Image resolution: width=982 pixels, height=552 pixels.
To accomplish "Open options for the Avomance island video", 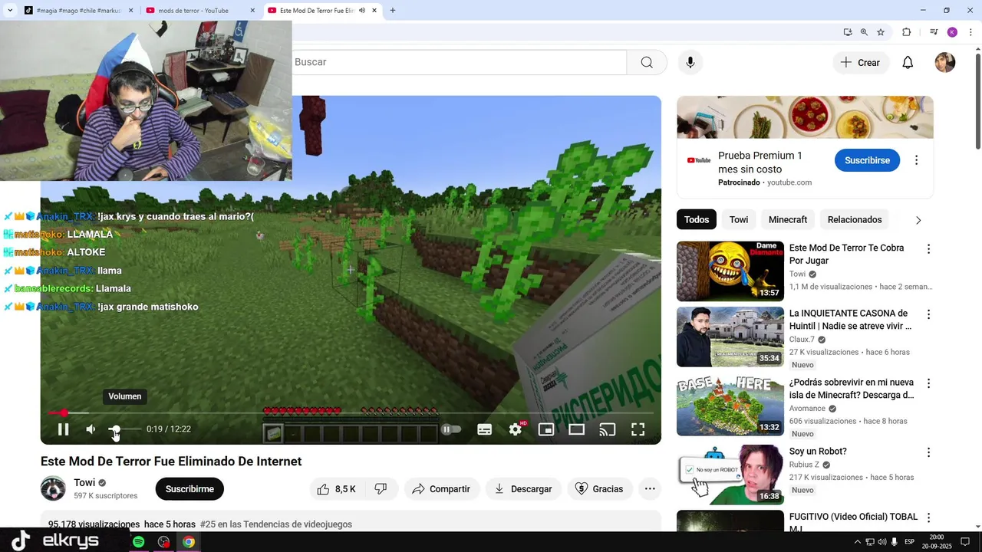I will coord(928,383).
